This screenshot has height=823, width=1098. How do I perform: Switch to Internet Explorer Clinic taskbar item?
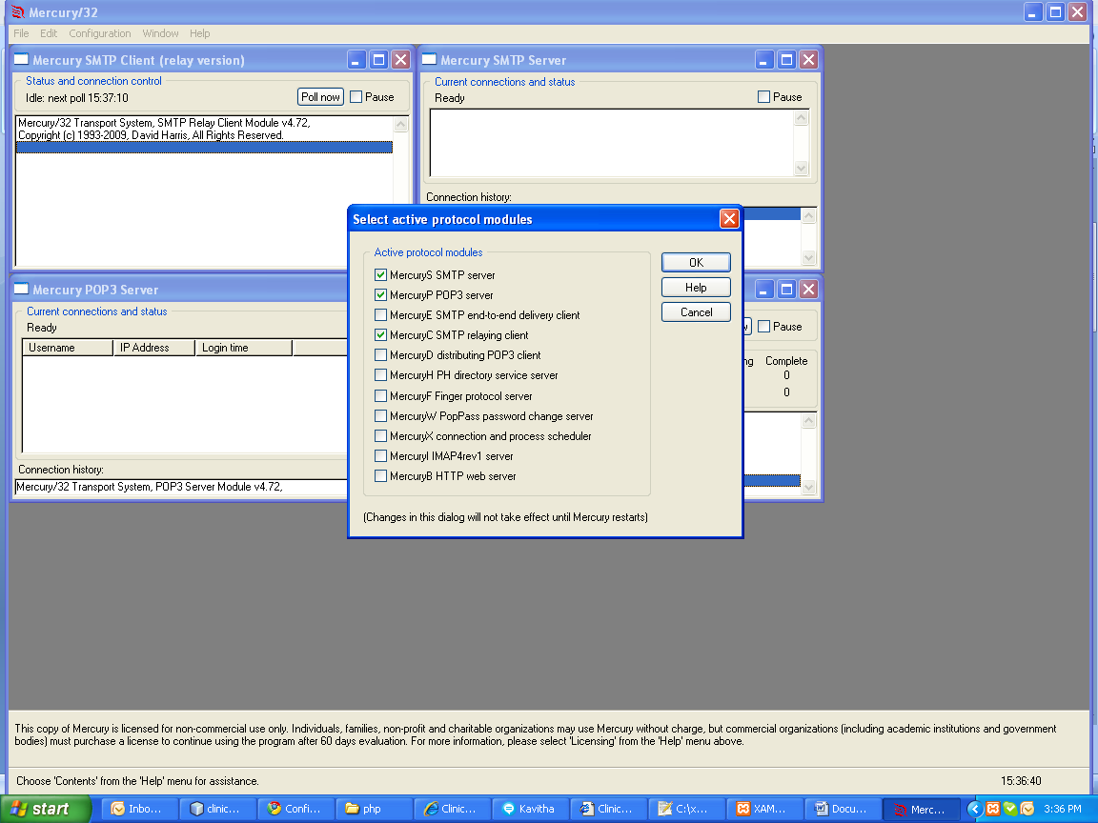[x=452, y=809]
